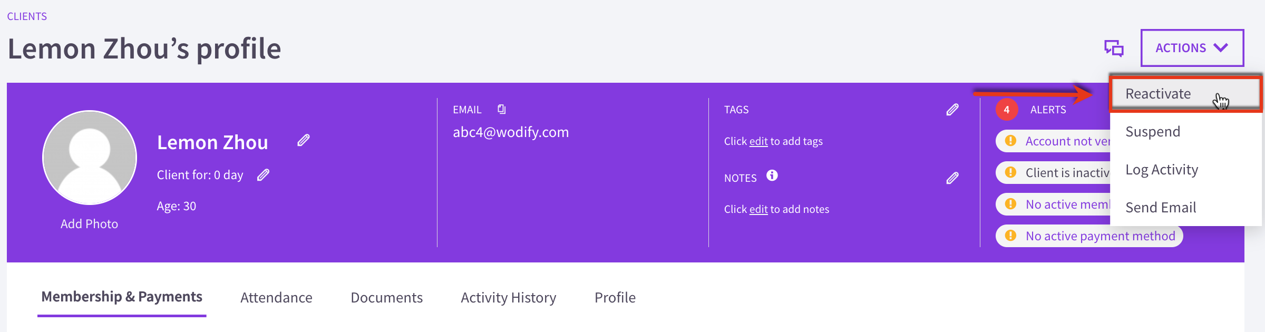Expand the ACTIONS dropdown button
Screen dimensions: 1265x332
pyautogui.click(x=1192, y=48)
